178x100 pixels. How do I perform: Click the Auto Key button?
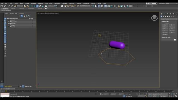tap(154, 94)
